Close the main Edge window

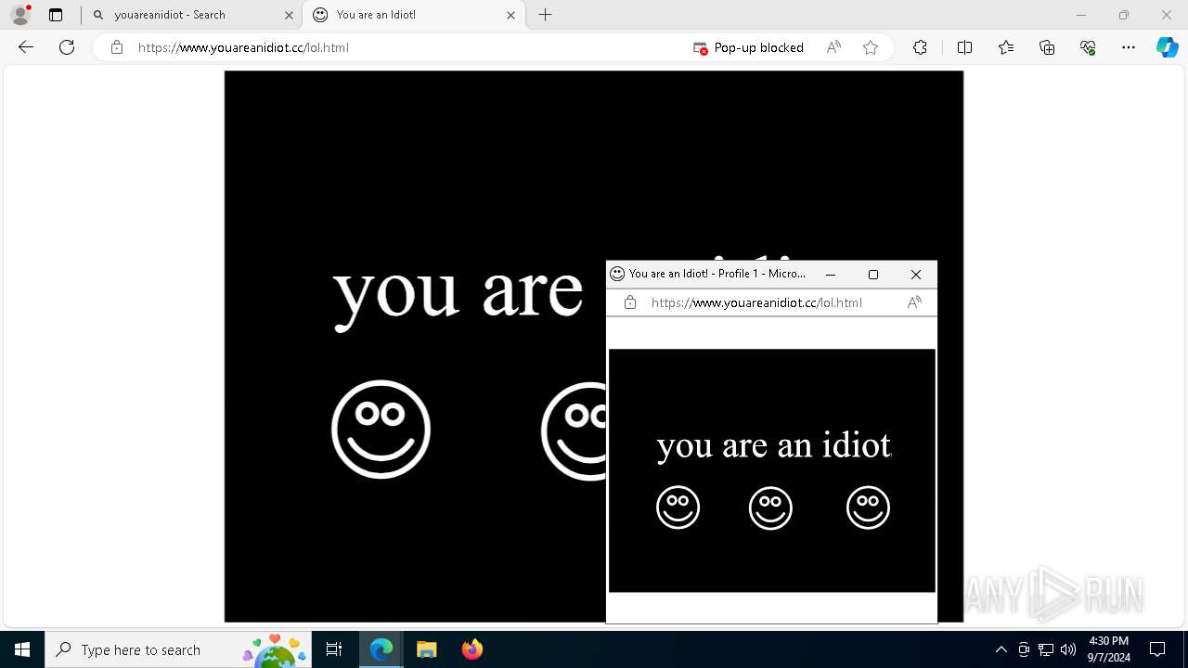[1167, 15]
